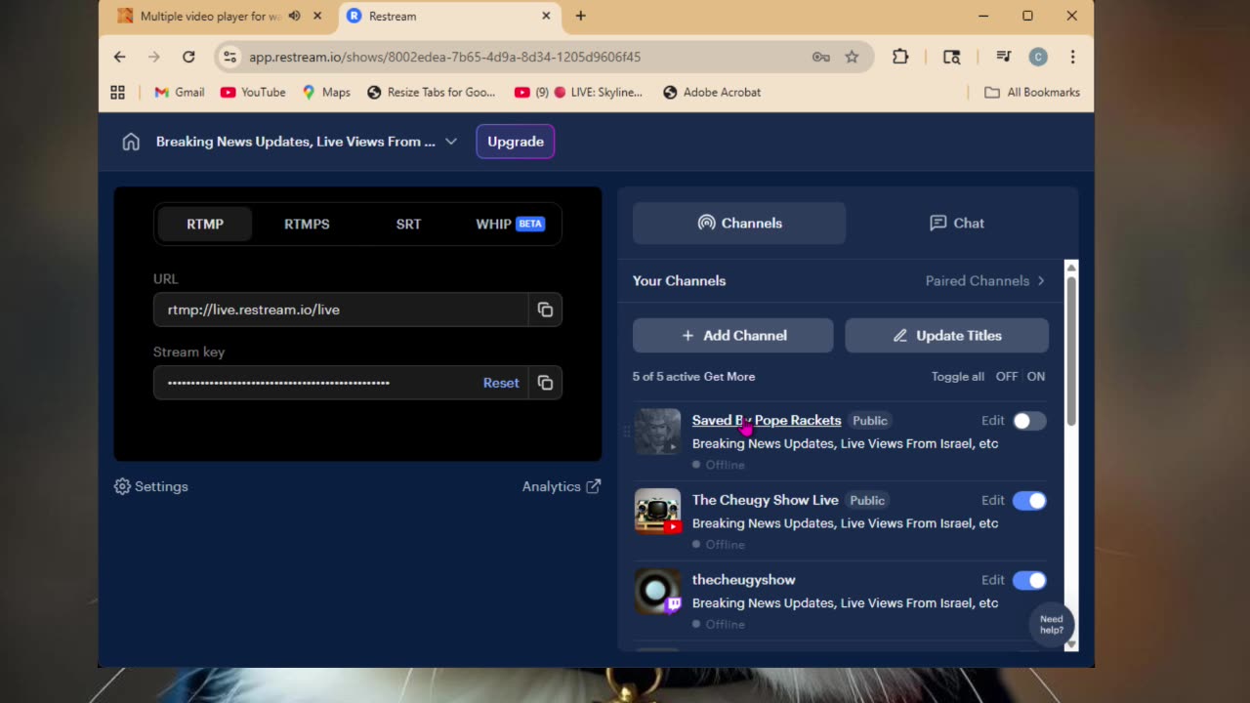Open YouTube bookmark
Viewport: 1250px width, 703px height.
pyautogui.click(x=253, y=92)
